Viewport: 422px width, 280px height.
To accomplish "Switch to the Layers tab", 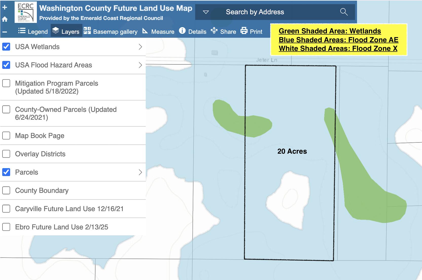I will 66,31.
